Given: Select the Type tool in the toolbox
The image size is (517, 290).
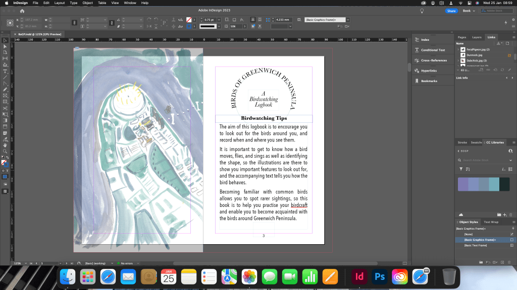Looking at the screenshot, I should pyautogui.click(x=5, y=71).
